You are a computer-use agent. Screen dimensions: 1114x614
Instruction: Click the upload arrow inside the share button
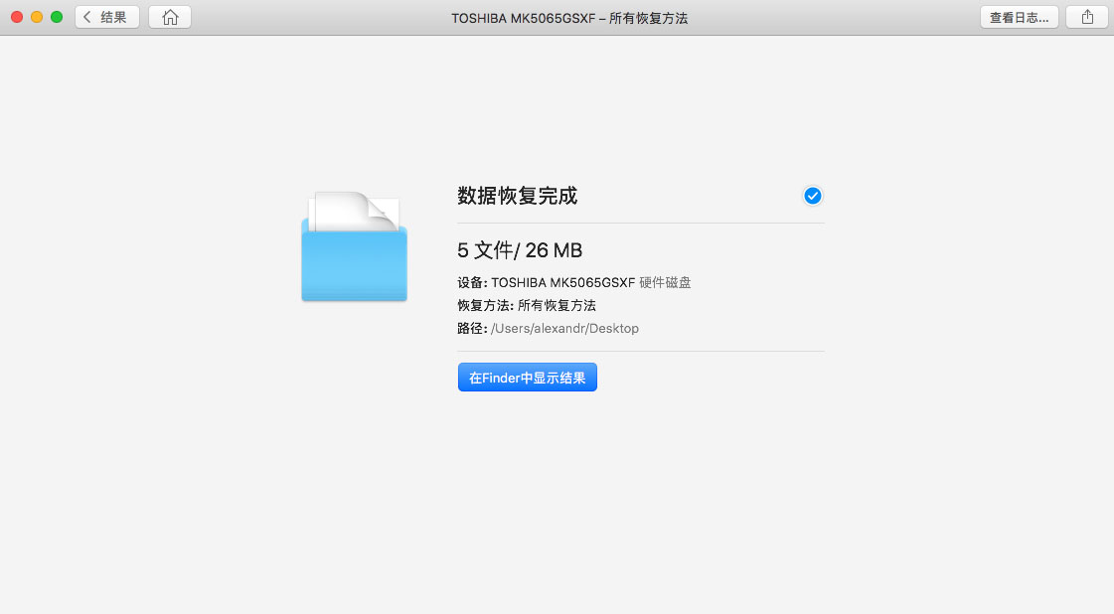click(1087, 16)
